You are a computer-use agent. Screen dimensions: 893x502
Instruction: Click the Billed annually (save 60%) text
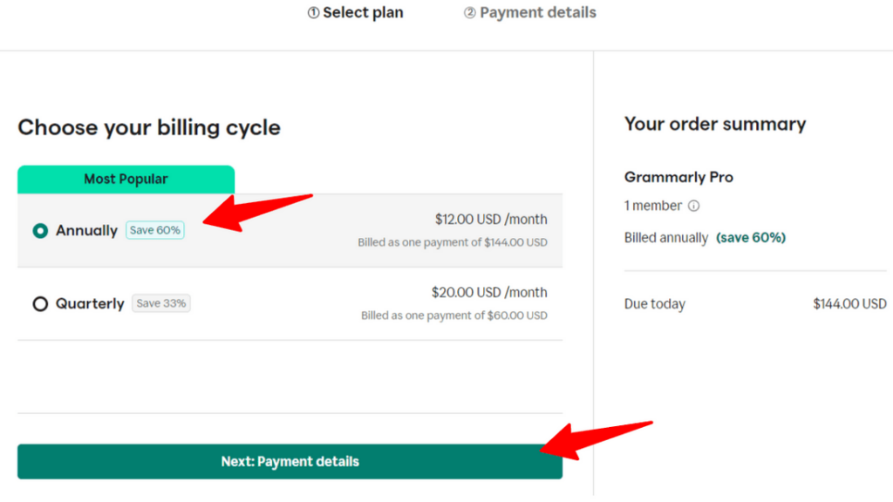705,237
